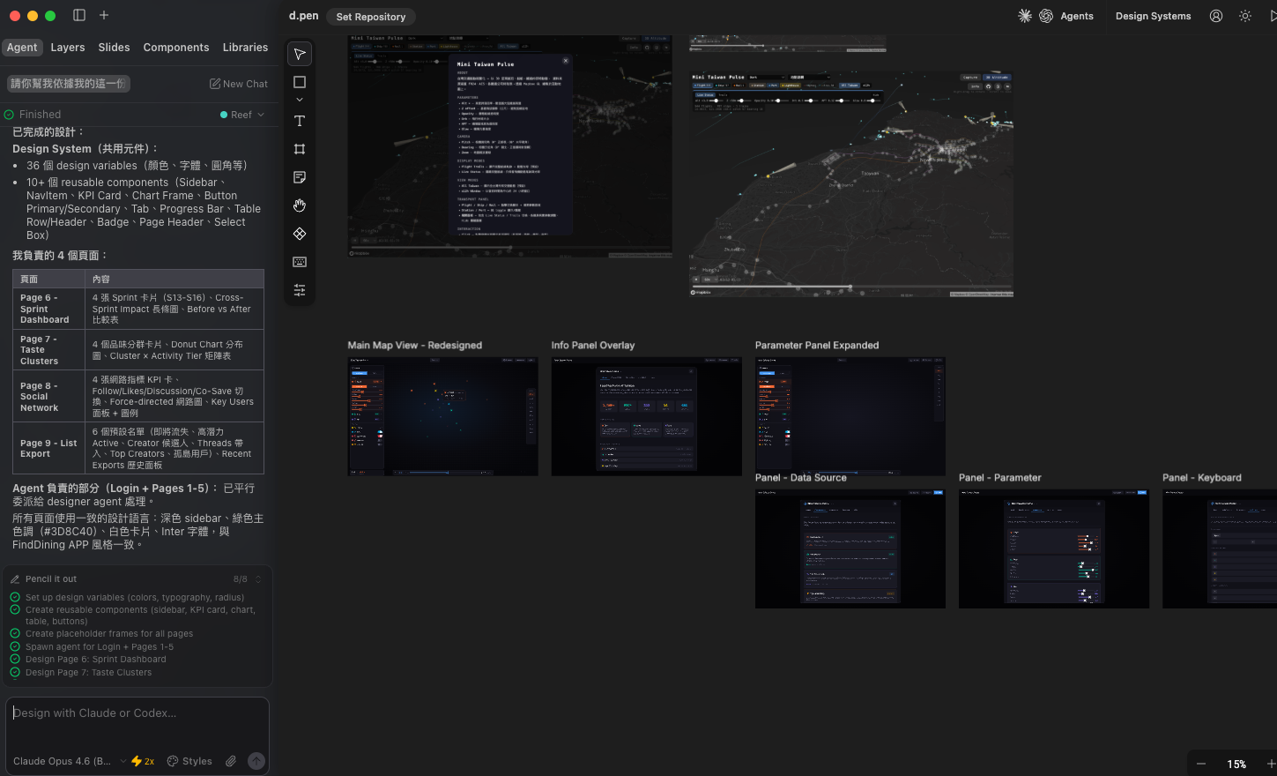Click the paperclip attach file icon
Image resolution: width=1277 pixels, height=776 pixels.
231,761
